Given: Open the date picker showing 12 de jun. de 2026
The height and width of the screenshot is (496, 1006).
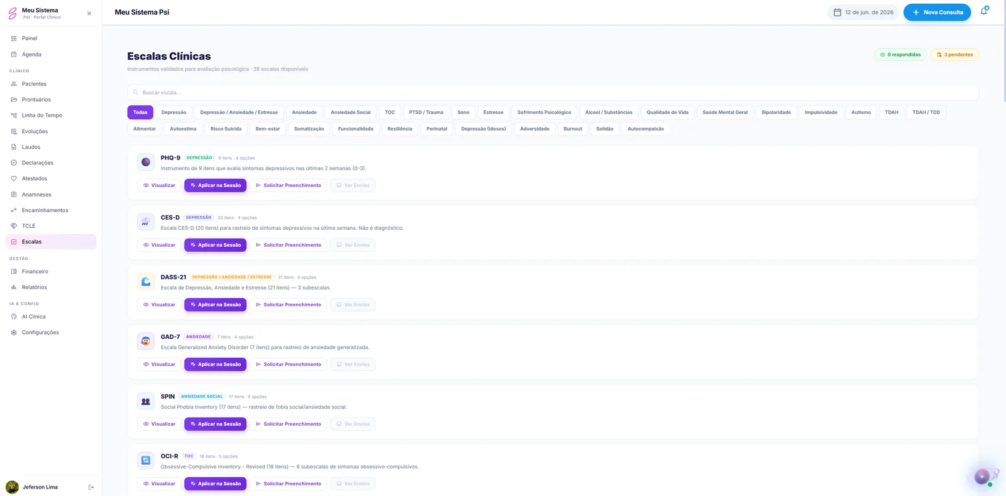Looking at the screenshot, I should [x=863, y=12].
